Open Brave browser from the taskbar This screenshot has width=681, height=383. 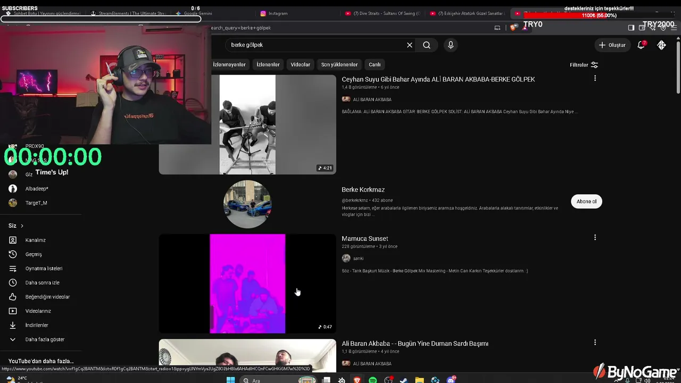click(357, 380)
